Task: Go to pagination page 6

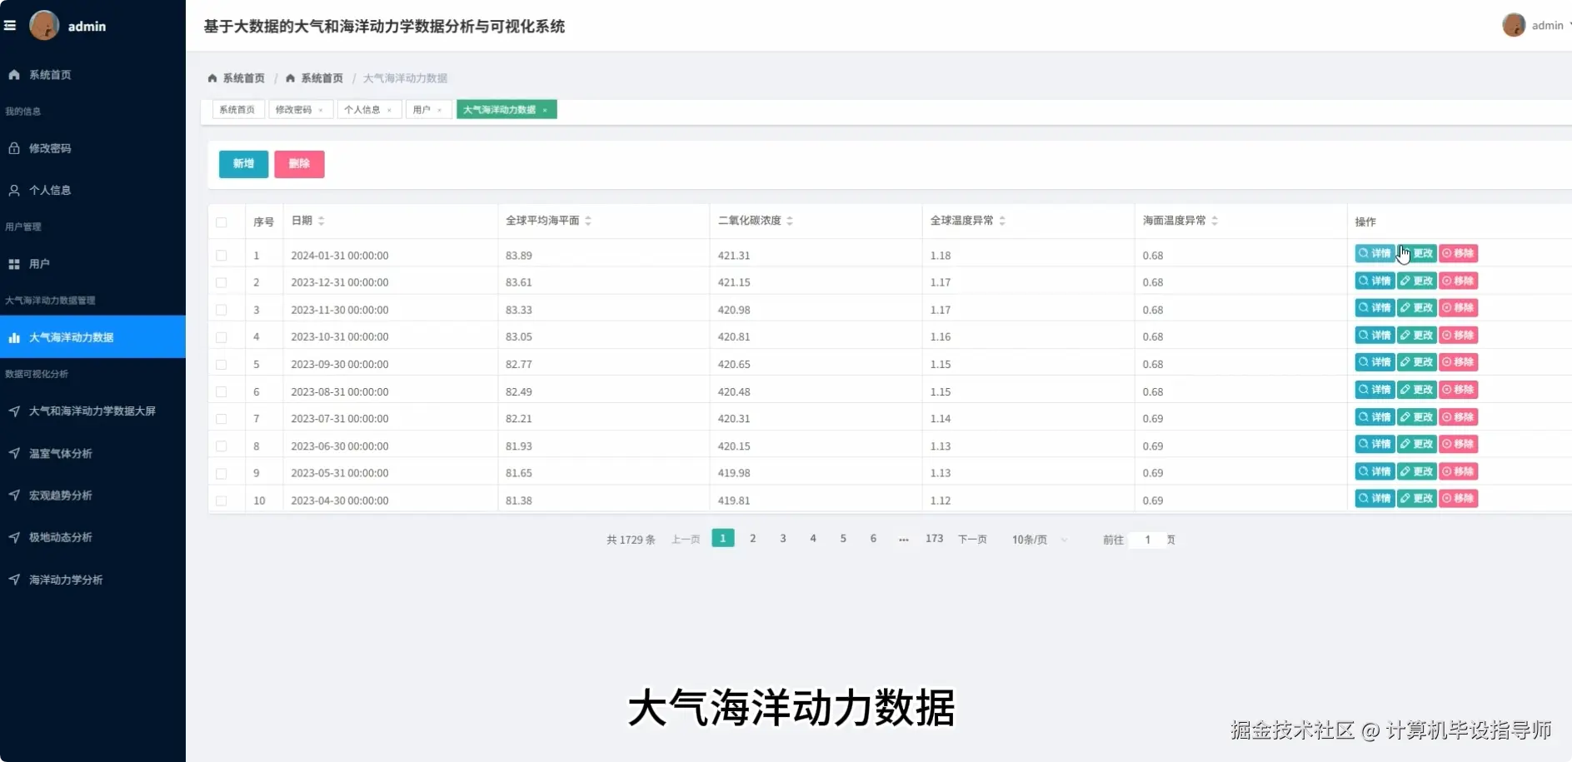Action: click(873, 539)
